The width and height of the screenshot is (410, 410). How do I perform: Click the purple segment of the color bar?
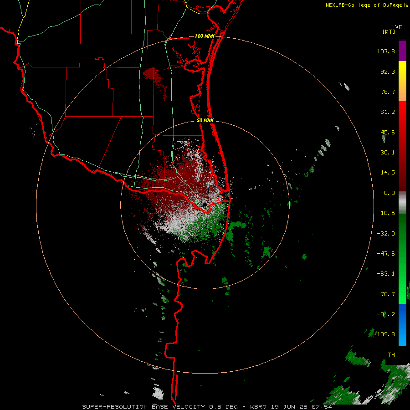pos(402,51)
